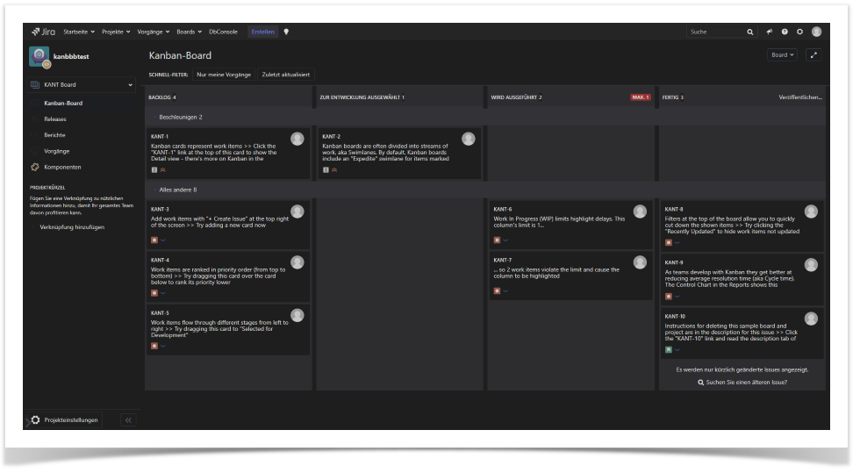This screenshot has width=860, height=473.
Task: Click the Projekteinstellungen gear icon
Action: click(36, 419)
